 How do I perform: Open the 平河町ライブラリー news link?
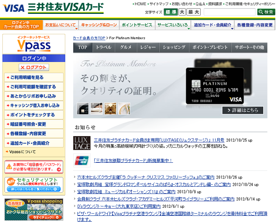(x=156, y=199)
